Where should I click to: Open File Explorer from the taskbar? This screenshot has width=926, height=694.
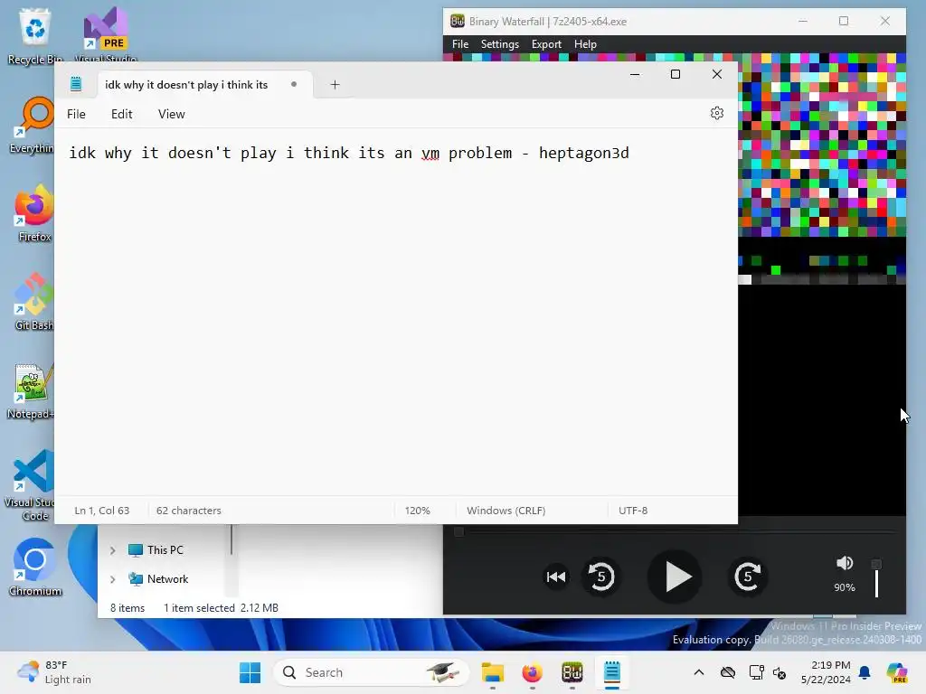point(492,672)
